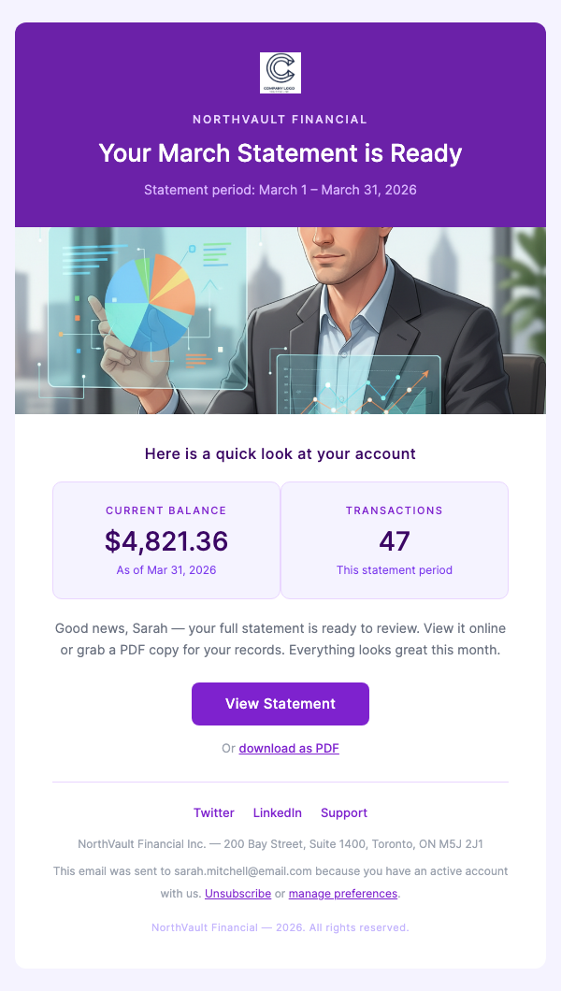Screen dimensions: 561x991
Task: Click the NorthVault Financial header label
Action: pyautogui.click(x=280, y=119)
